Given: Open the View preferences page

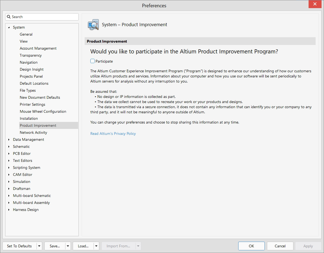Looking at the screenshot, I should pos(24,42).
